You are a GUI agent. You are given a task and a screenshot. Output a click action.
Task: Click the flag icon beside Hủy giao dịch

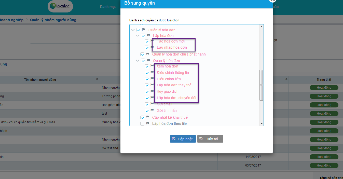[x=152, y=91]
